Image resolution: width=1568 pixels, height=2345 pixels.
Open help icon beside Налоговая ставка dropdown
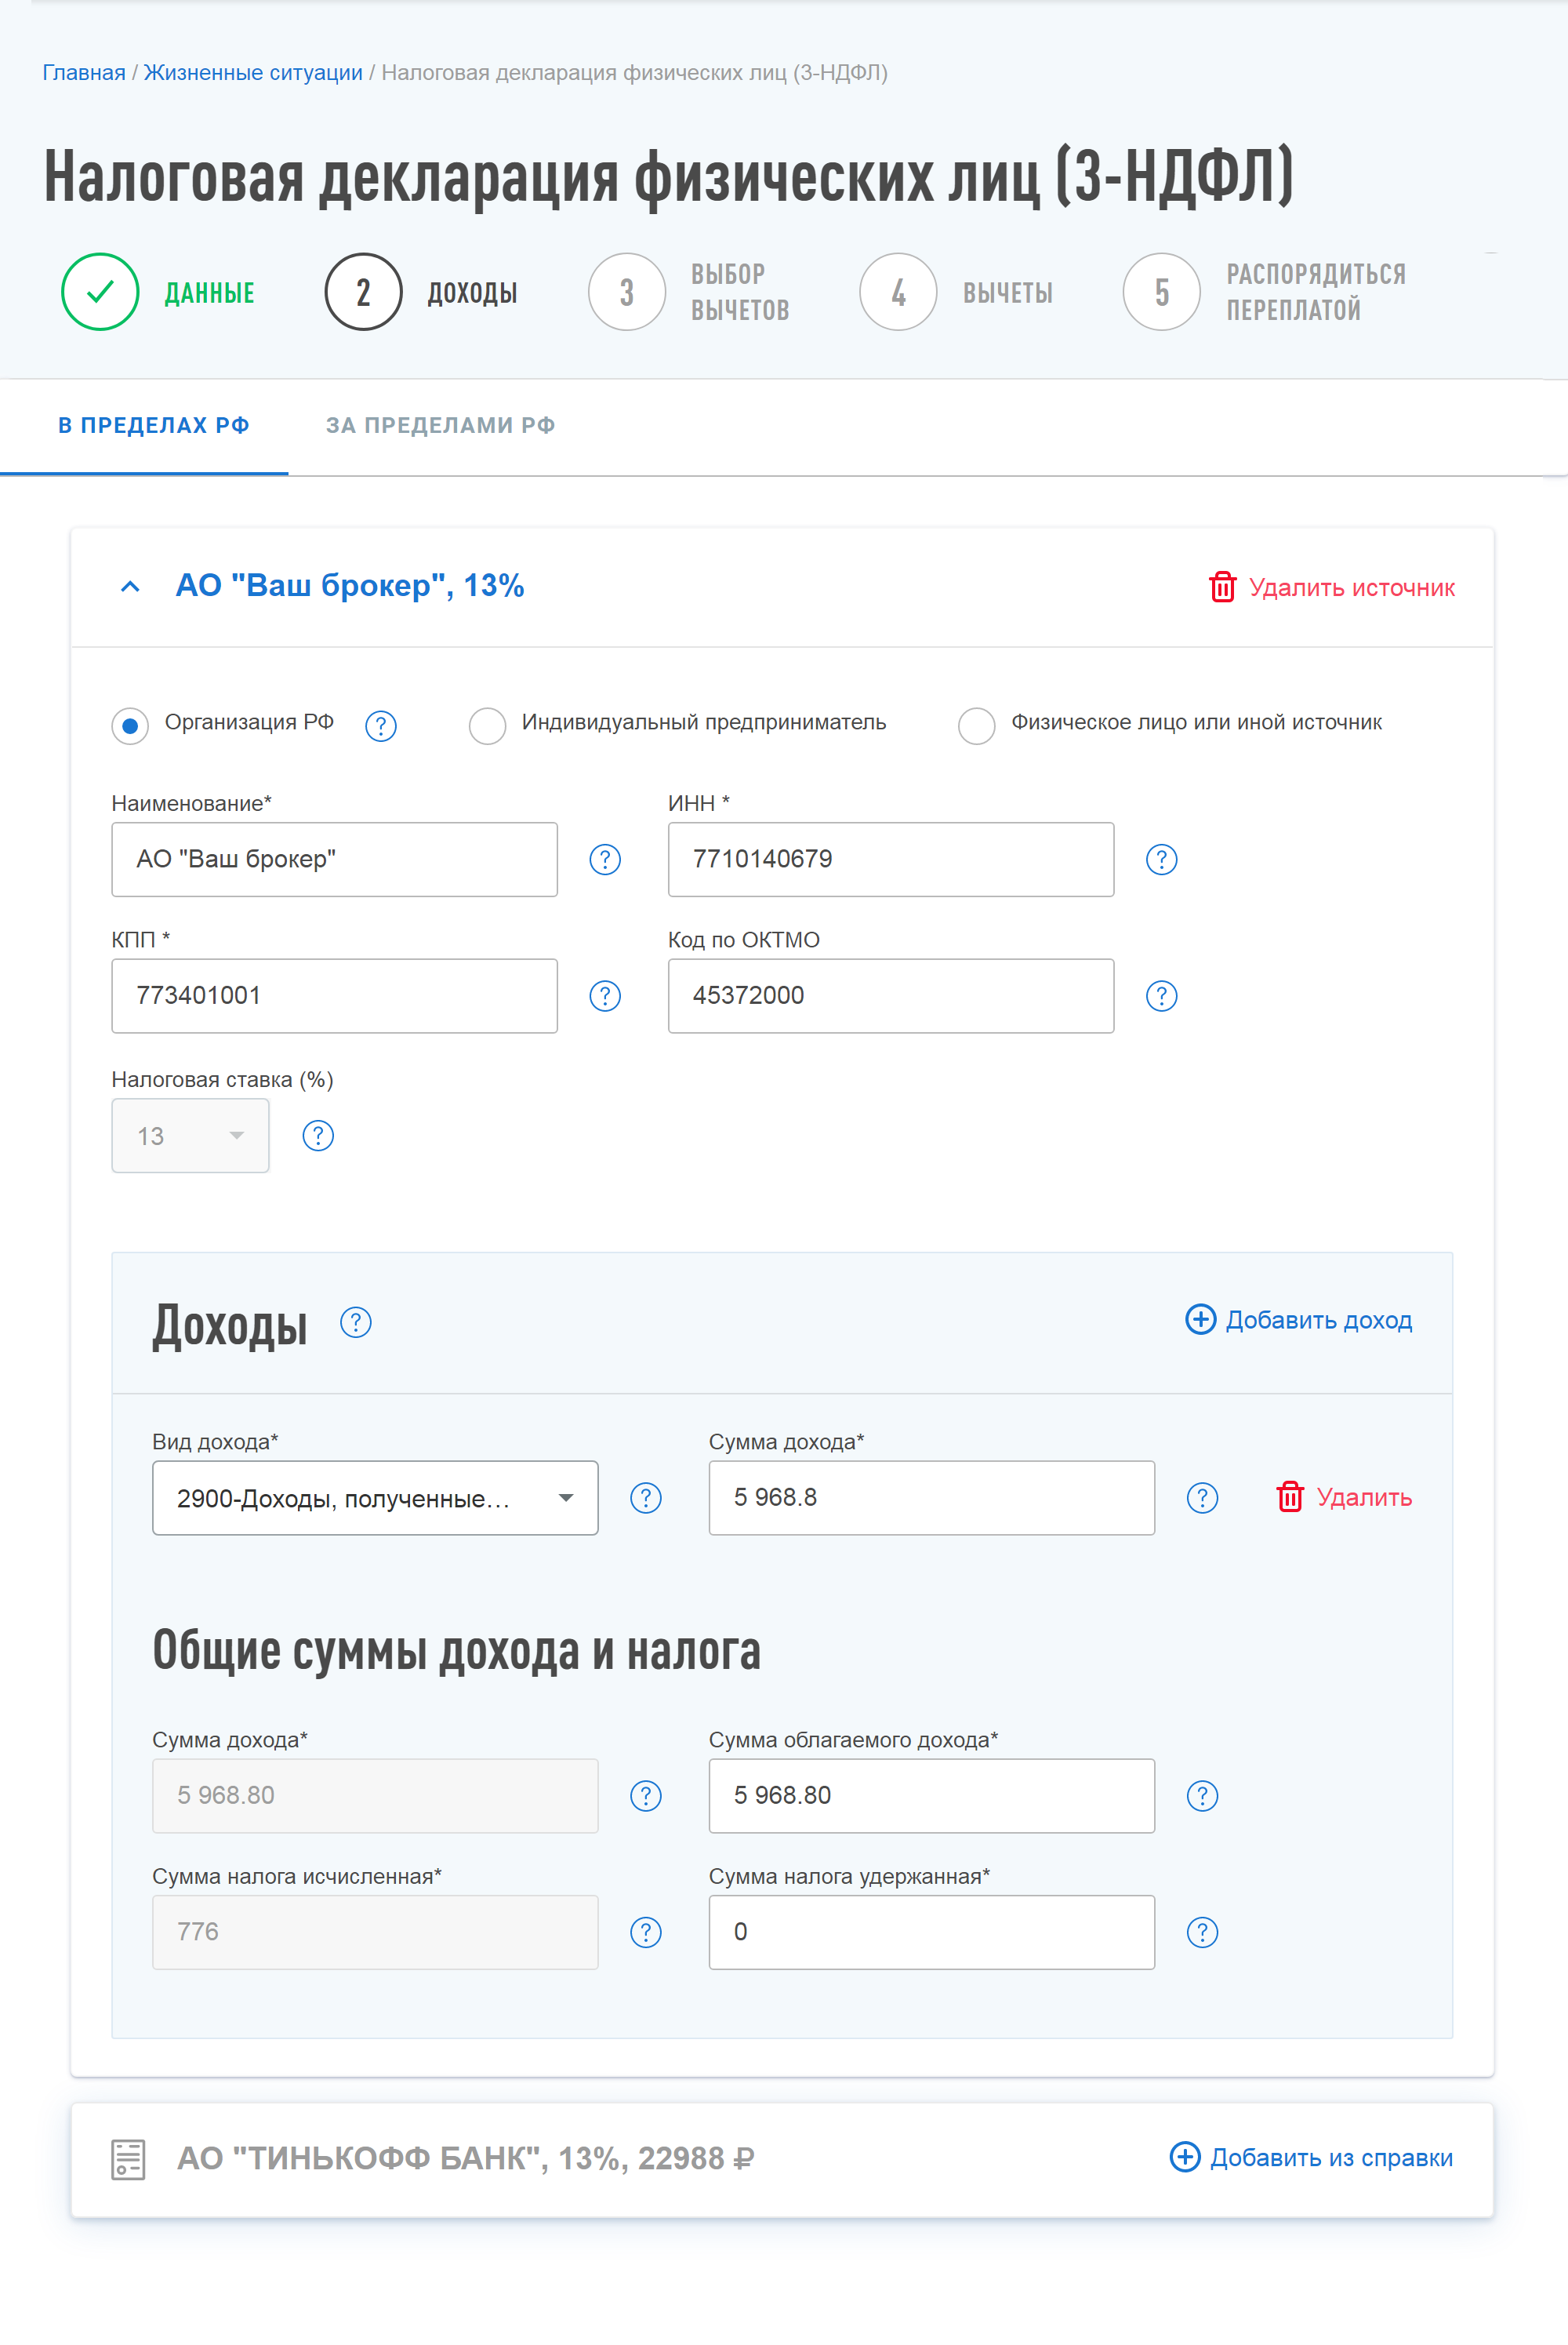click(x=318, y=1136)
